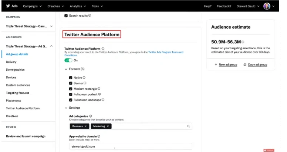This screenshot has height=152, width=287.
Task: Open Custom audiences in sidebar
Action: (18, 85)
